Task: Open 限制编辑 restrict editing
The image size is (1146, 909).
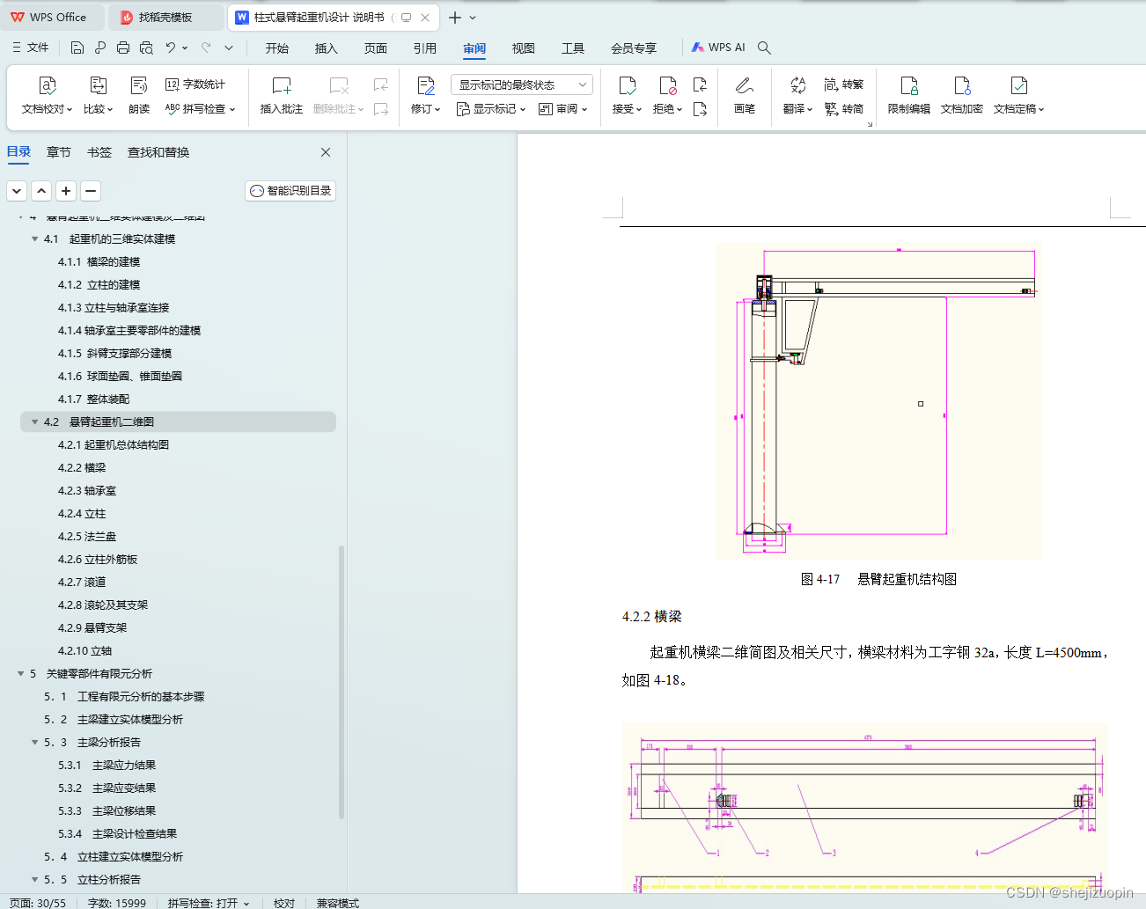Action: (909, 96)
